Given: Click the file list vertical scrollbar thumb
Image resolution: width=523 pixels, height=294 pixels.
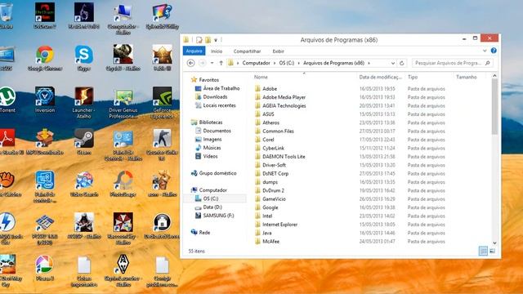Looking at the screenshot, I should click(494, 106).
